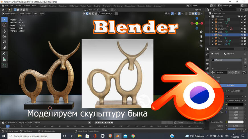This screenshot has width=248, height=139.
Task: Open the outliner filter funnel
Action: point(241,10)
